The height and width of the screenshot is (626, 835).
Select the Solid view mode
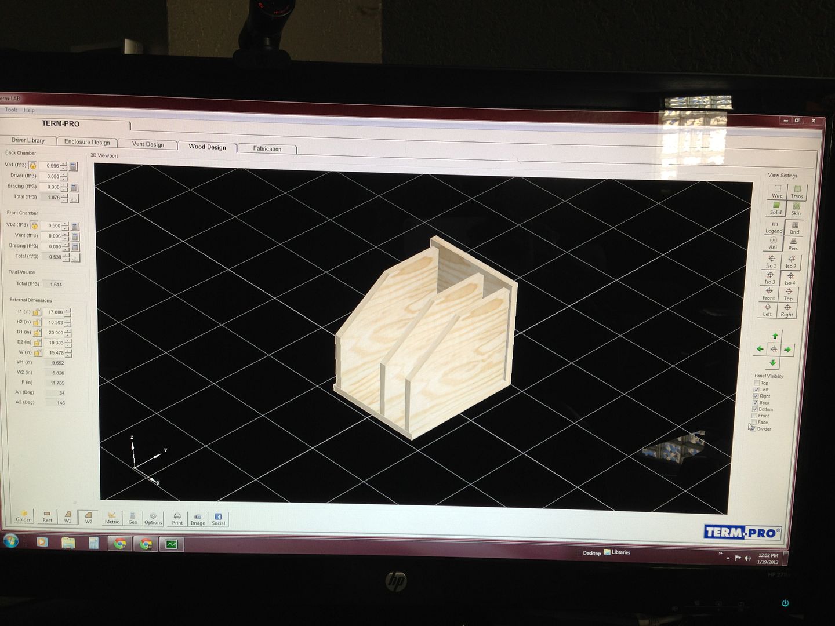pyautogui.click(x=776, y=209)
